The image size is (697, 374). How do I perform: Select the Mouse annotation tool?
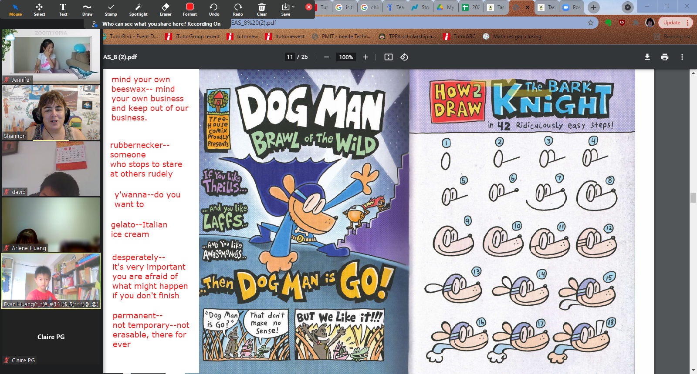[15, 9]
